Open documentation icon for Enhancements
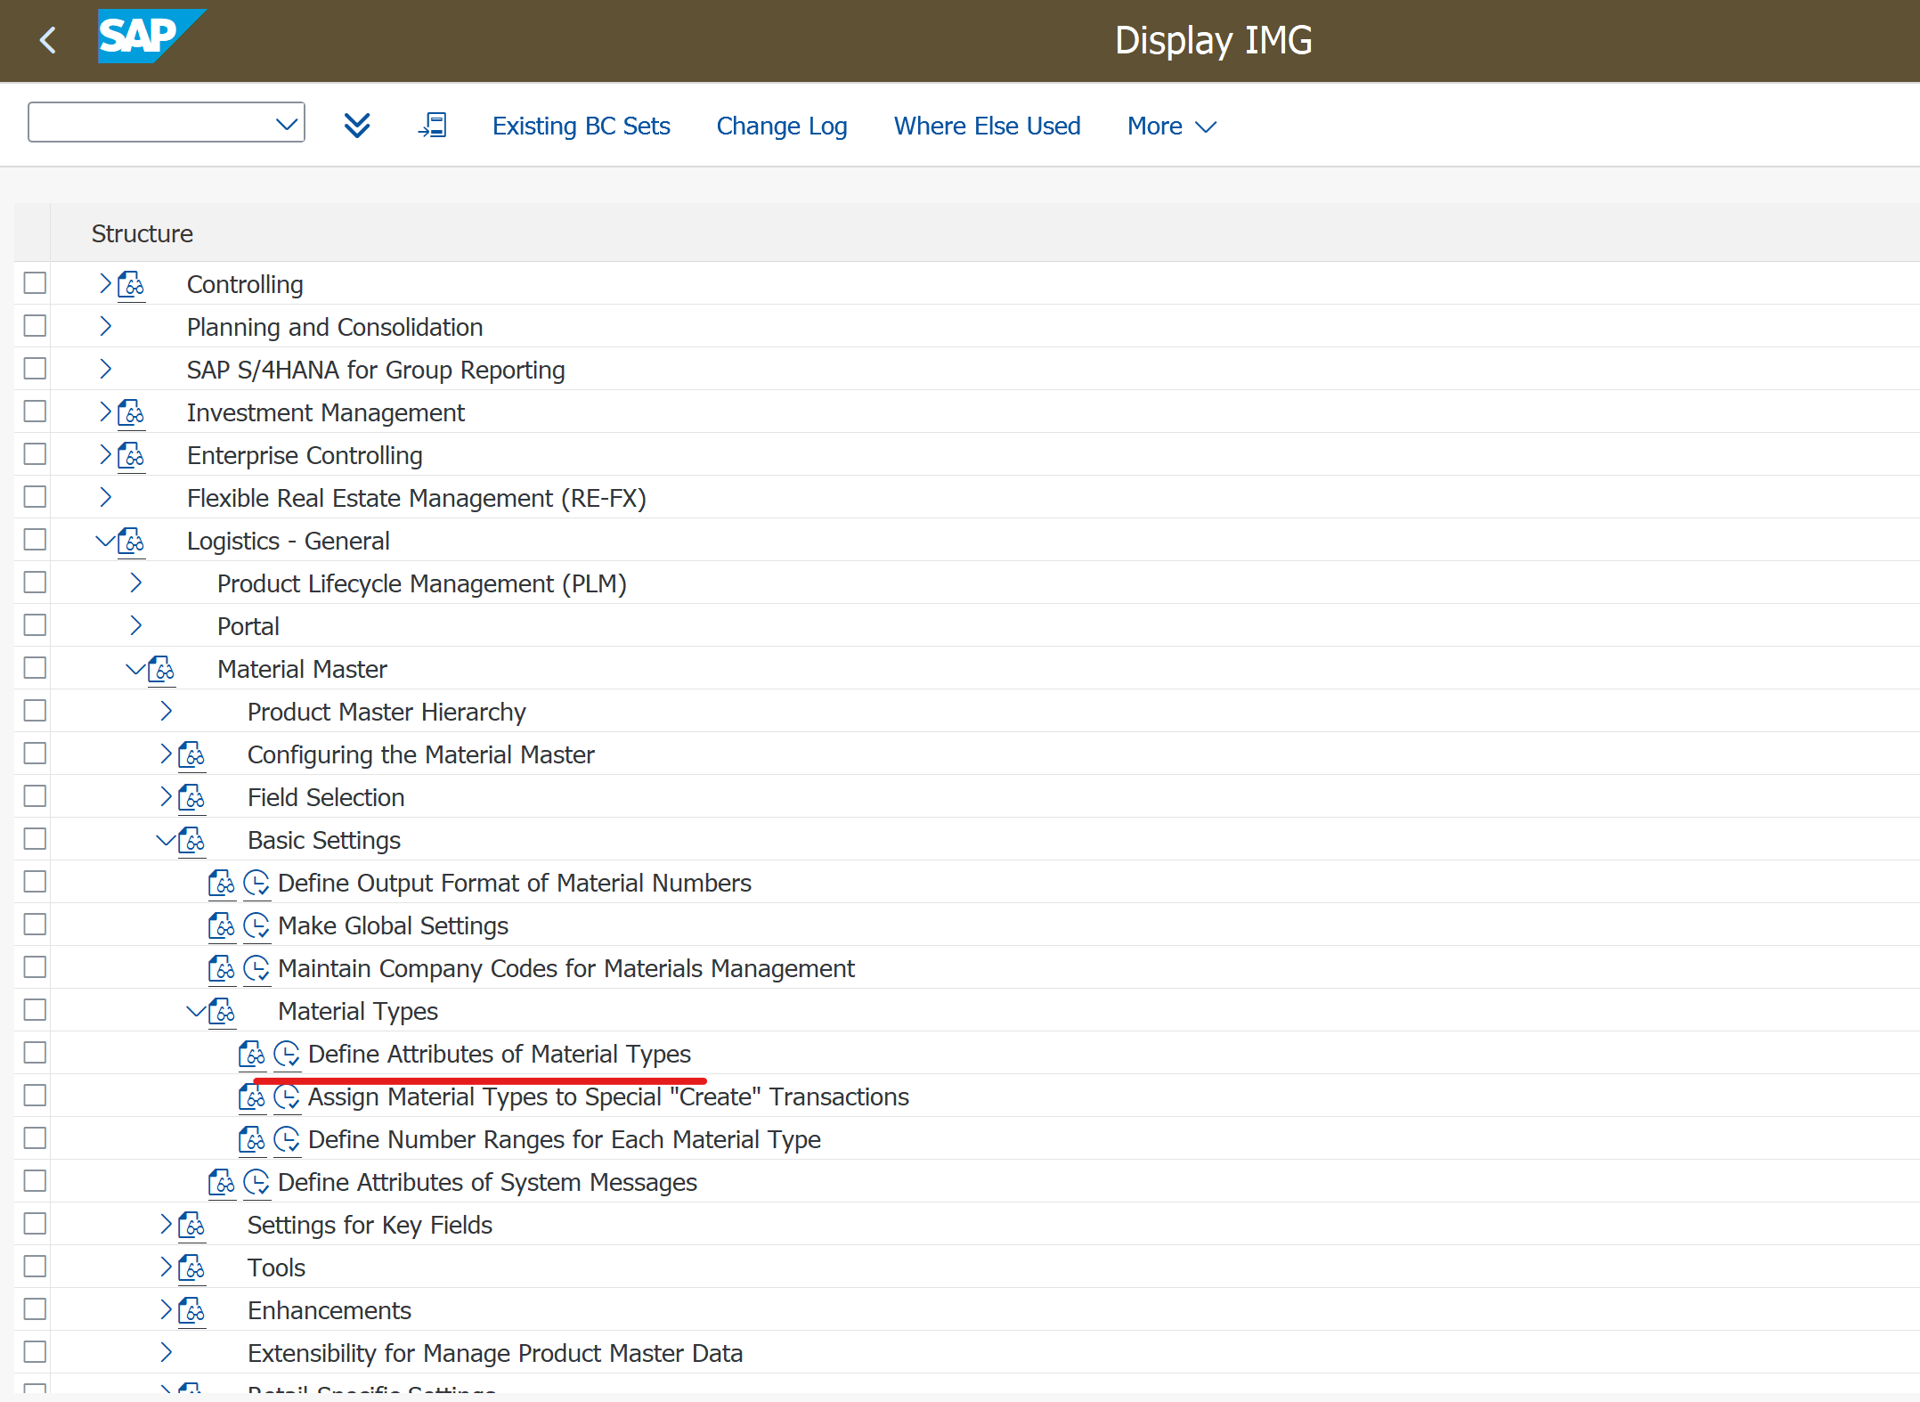 pyautogui.click(x=192, y=1311)
